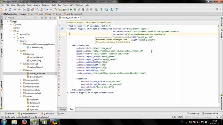Click the lightbulb intention icon
This screenshot has height=125, width=223.
point(70,34)
